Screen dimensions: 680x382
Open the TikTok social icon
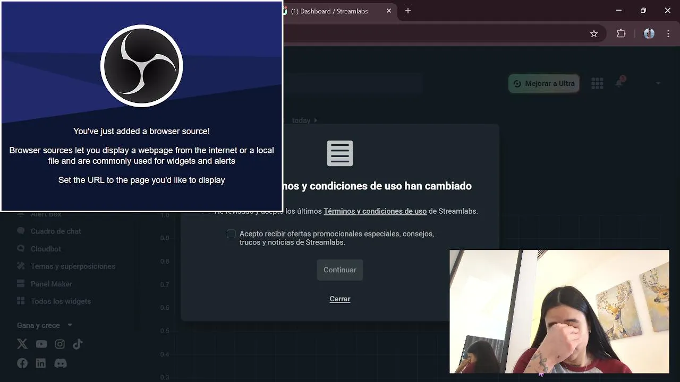(x=78, y=344)
